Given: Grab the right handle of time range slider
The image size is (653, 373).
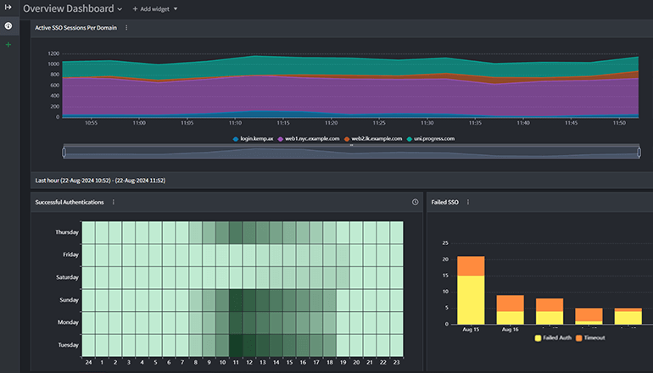Looking at the screenshot, I should pos(639,151).
